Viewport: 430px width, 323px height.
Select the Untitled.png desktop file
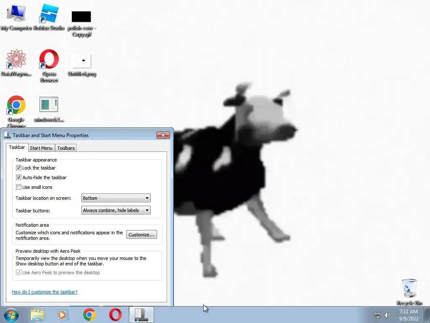tap(81, 64)
